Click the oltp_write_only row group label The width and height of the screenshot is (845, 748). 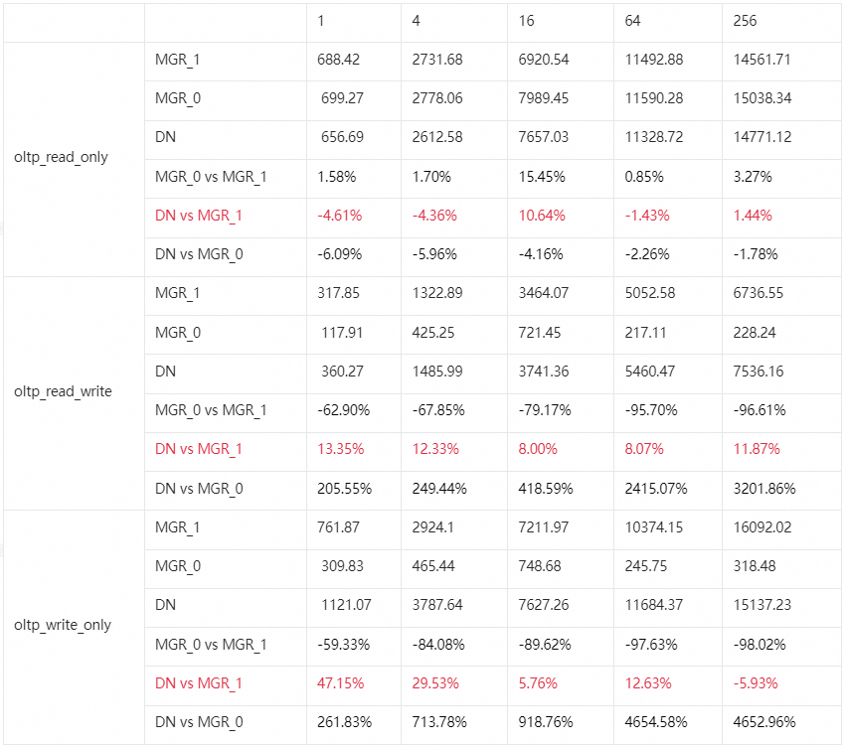point(63,625)
